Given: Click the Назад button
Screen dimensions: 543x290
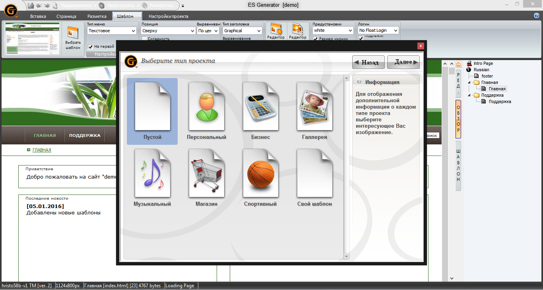Looking at the screenshot, I should (368, 62).
